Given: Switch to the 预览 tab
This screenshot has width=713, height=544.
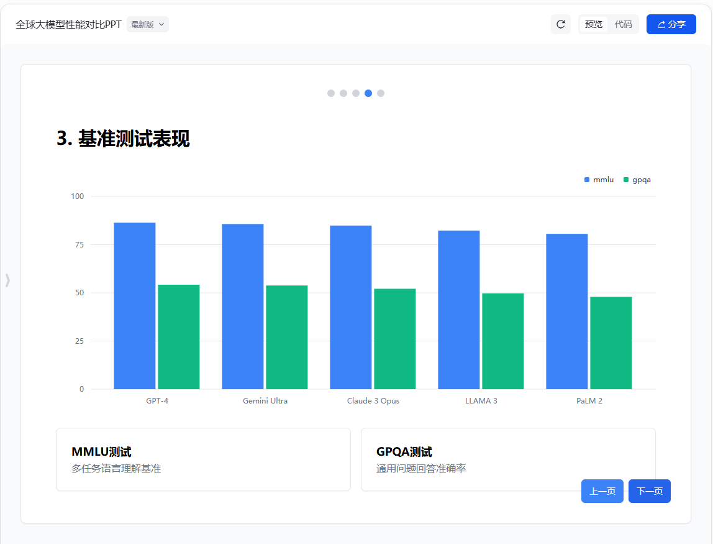Looking at the screenshot, I should 594,24.
